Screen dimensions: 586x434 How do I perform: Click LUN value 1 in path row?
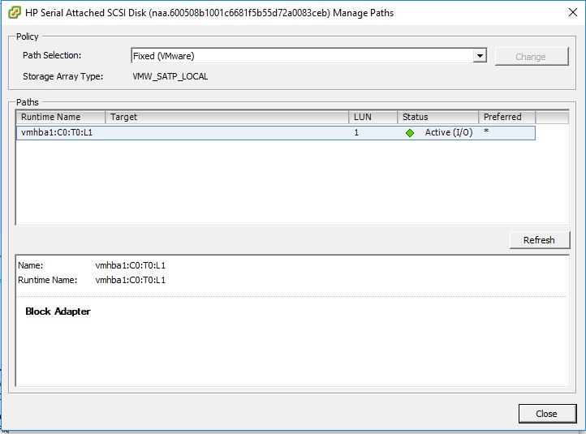[x=356, y=132]
